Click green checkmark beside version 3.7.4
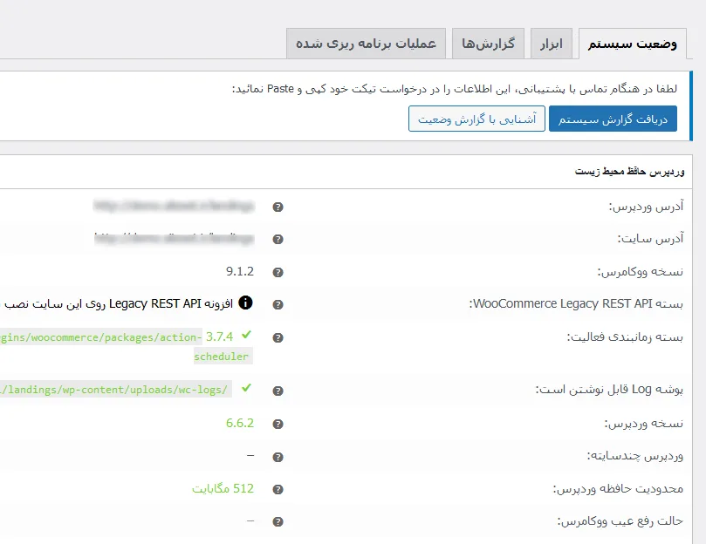706x544 pixels. point(246,335)
